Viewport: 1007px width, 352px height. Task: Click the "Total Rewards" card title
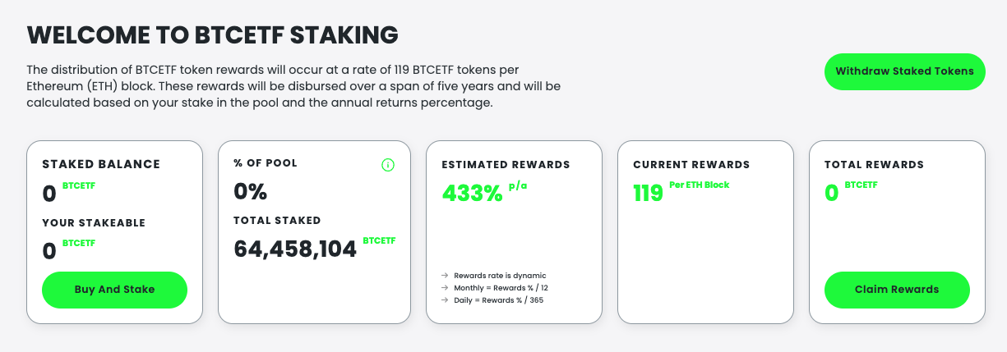click(x=874, y=165)
